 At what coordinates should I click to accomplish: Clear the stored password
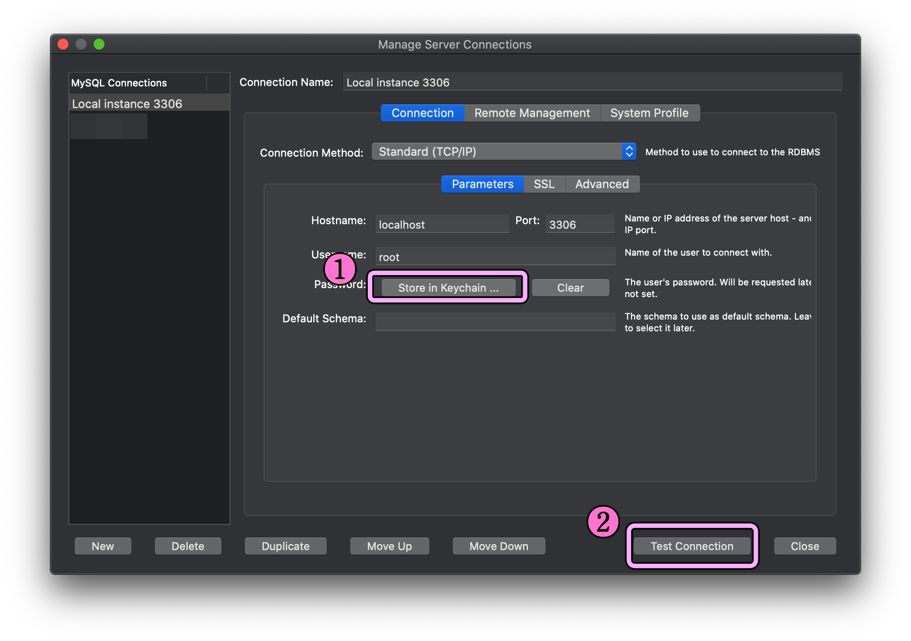tap(570, 288)
